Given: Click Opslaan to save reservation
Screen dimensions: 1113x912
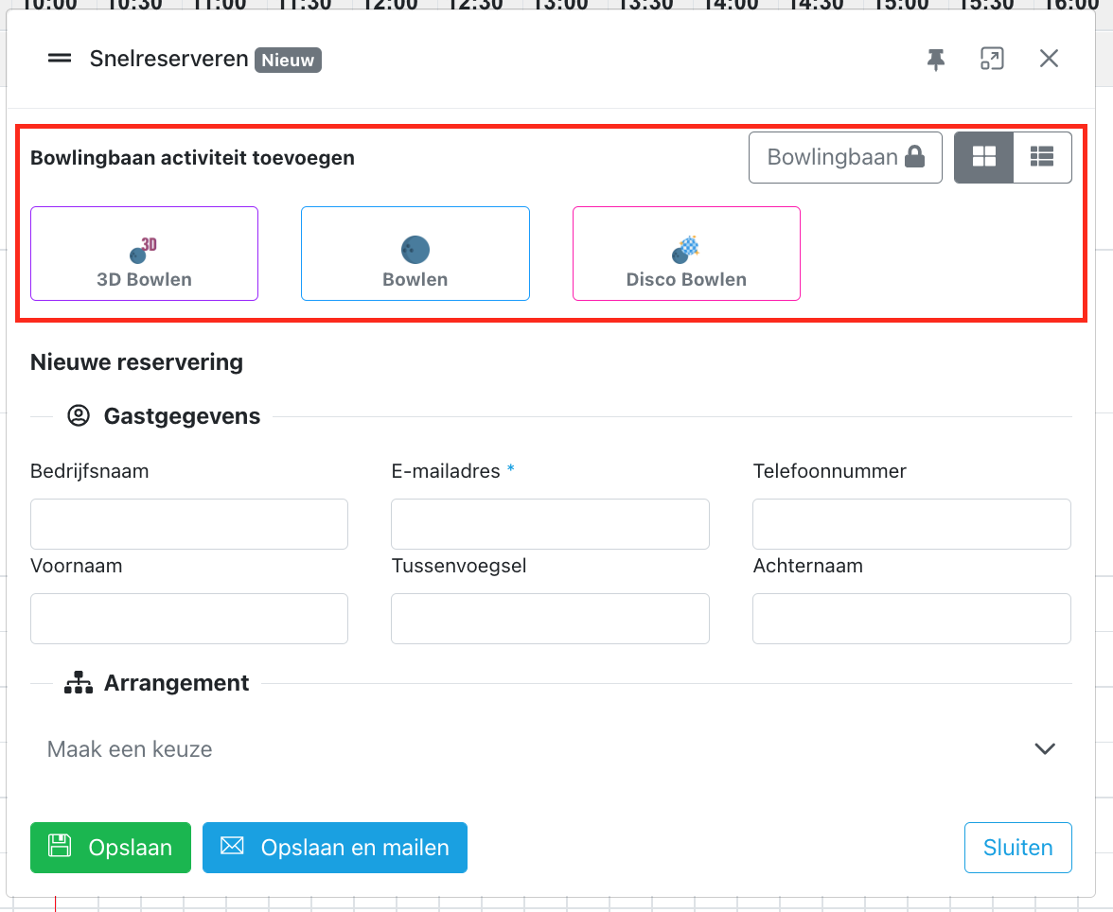Looking at the screenshot, I should [111, 847].
